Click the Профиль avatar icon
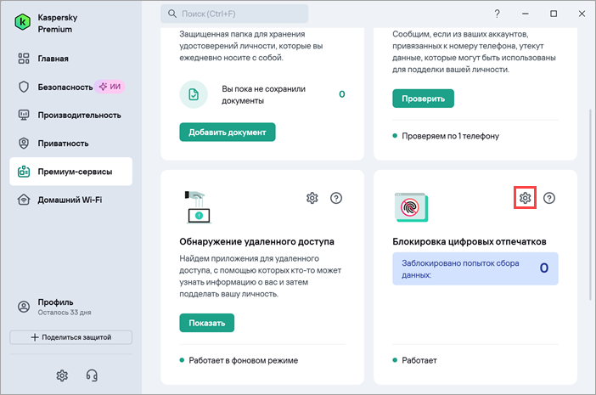 [x=24, y=307]
